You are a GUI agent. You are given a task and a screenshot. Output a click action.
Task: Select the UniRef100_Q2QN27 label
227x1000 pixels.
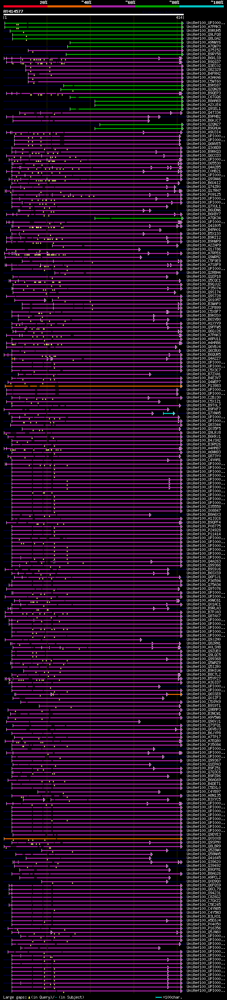tap(204, 124)
